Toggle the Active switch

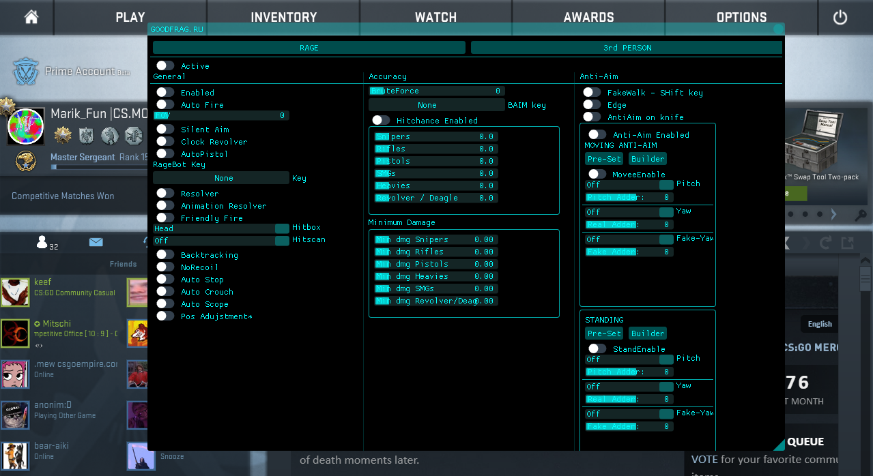point(165,65)
